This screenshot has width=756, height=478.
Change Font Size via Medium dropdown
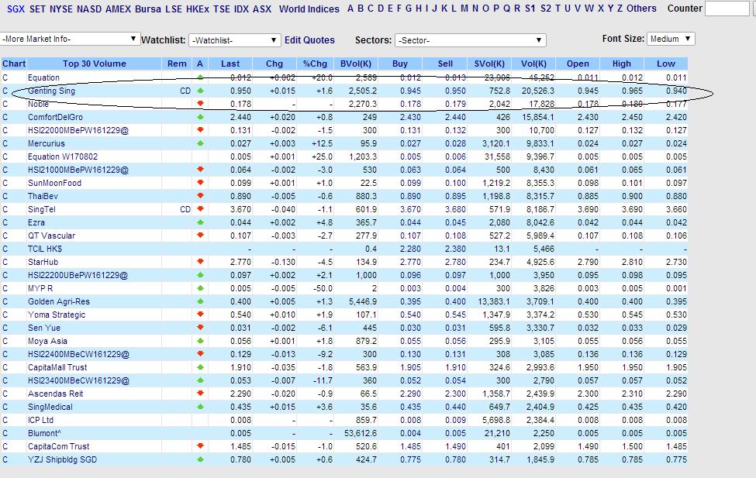pyautogui.click(x=671, y=39)
